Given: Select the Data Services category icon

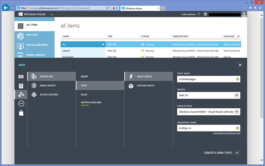Looking at the screenshot, I should [x=21, y=86].
